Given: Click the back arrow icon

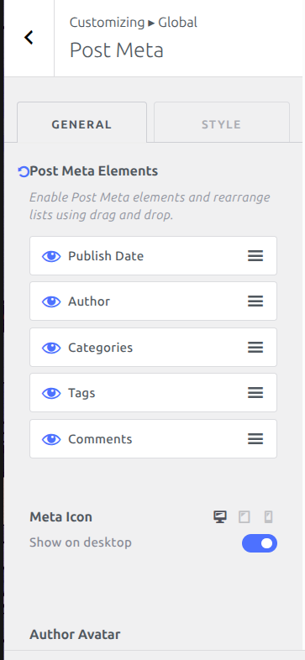Looking at the screenshot, I should point(29,38).
